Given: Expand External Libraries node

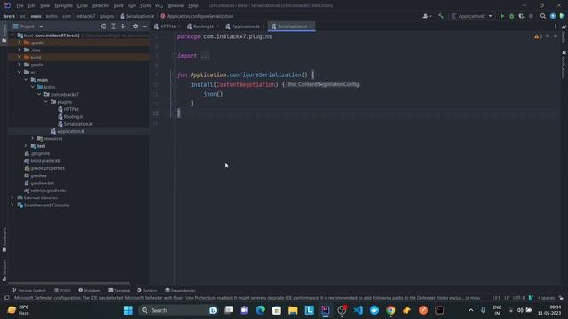Looking at the screenshot, I should 12,198.
